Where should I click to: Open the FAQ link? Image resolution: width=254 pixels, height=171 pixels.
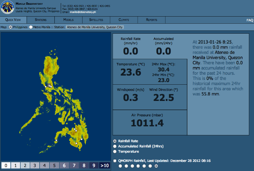[x=250, y=20]
